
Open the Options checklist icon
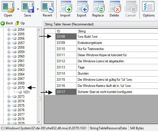(x=148, y=6)
